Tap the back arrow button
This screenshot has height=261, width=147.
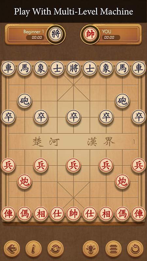[12, 249]
